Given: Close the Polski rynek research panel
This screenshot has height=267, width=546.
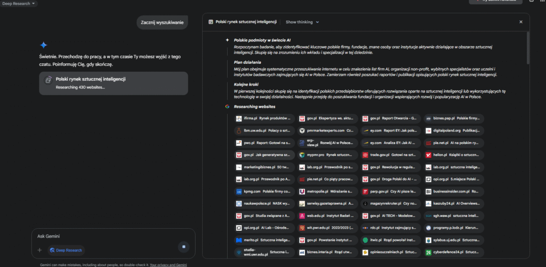Looking at the screenshot, I should [521, 22].
